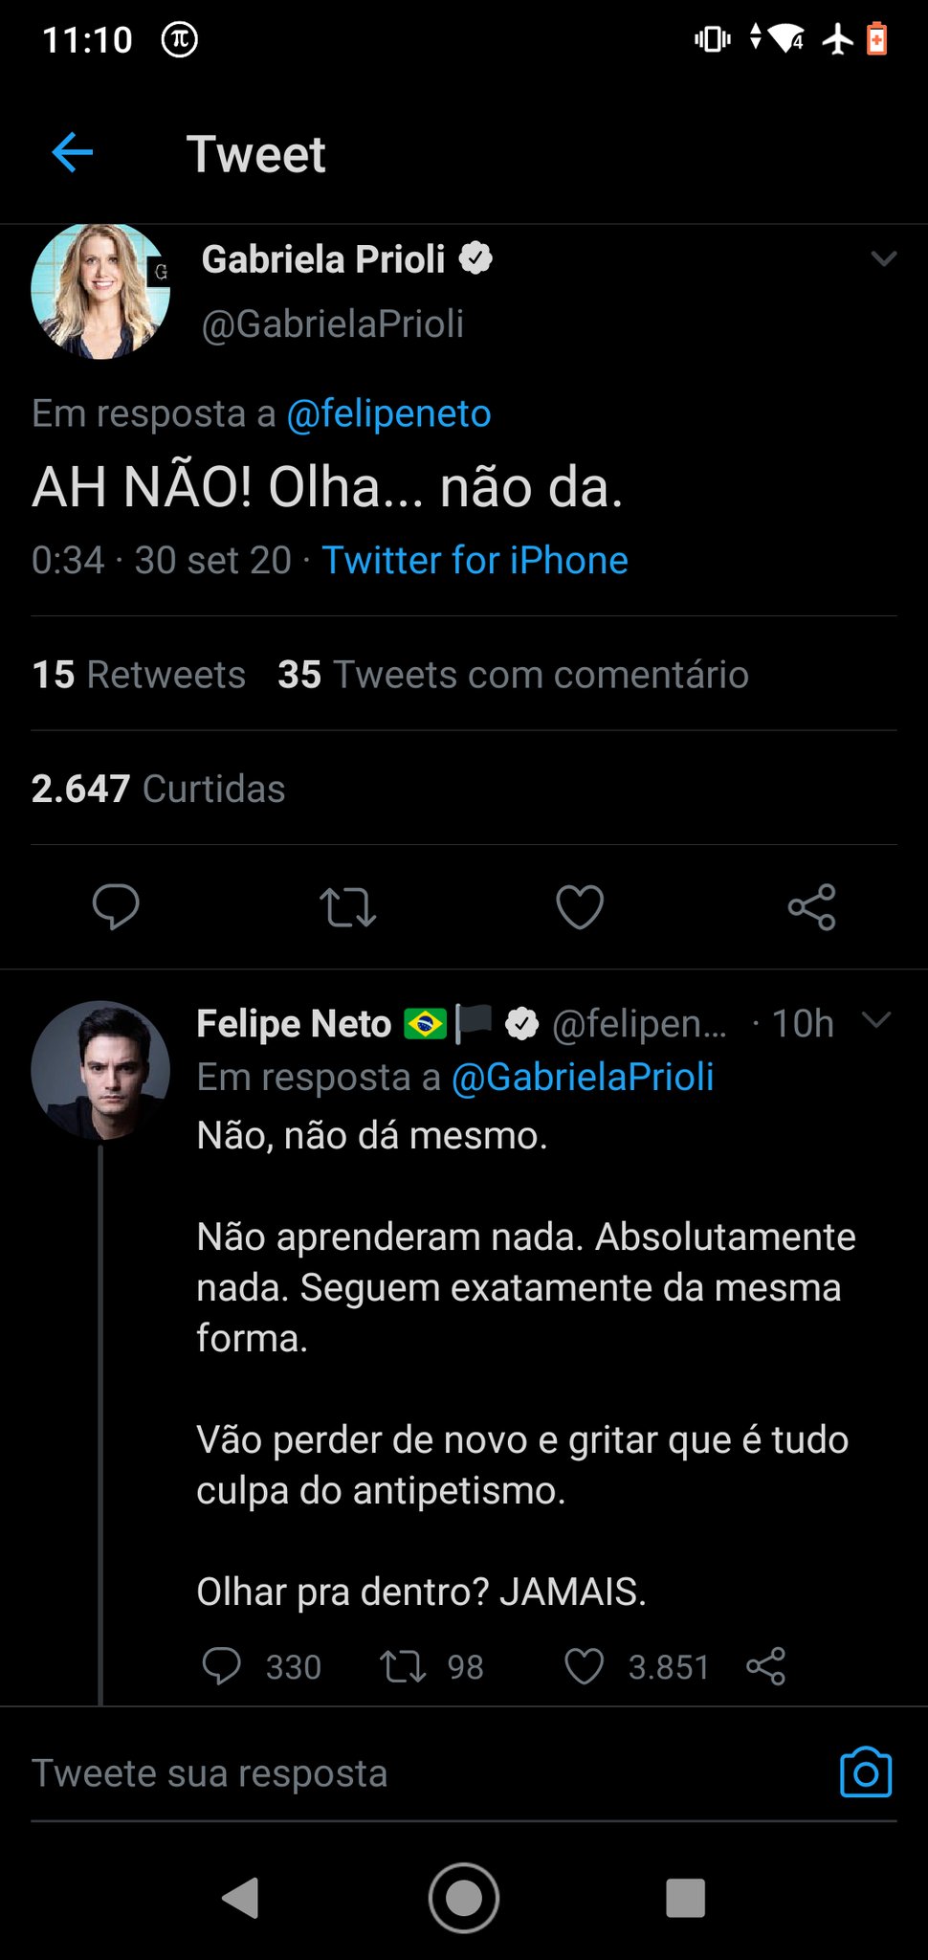The height and width of the screenshot is (1960, 928).
Task: Tap the back arrow in Tweet header
Action: (73, 152)
